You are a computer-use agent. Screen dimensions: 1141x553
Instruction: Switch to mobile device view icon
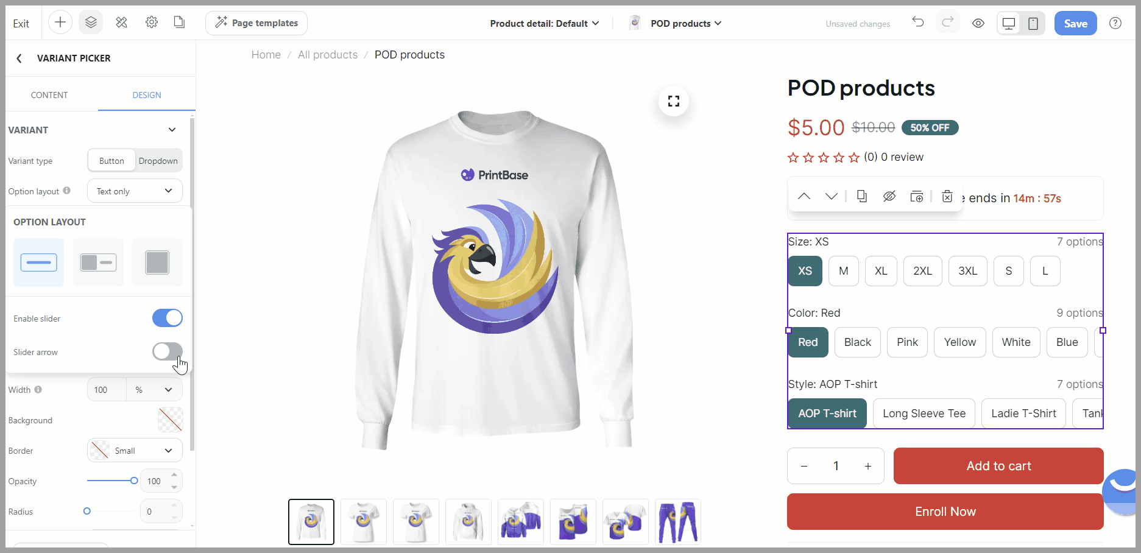point(1033,23)
